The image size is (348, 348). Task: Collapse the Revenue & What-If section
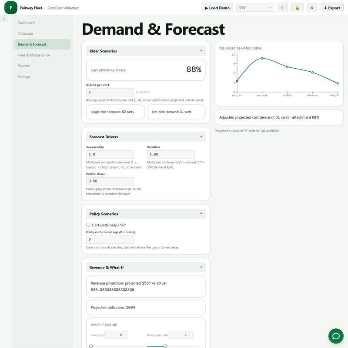[146, 267]
